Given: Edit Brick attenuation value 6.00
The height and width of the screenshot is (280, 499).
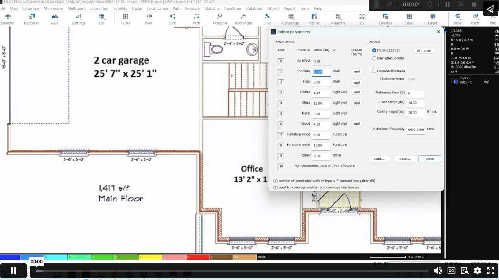Looking at the screenshot, I should point(321,82).
